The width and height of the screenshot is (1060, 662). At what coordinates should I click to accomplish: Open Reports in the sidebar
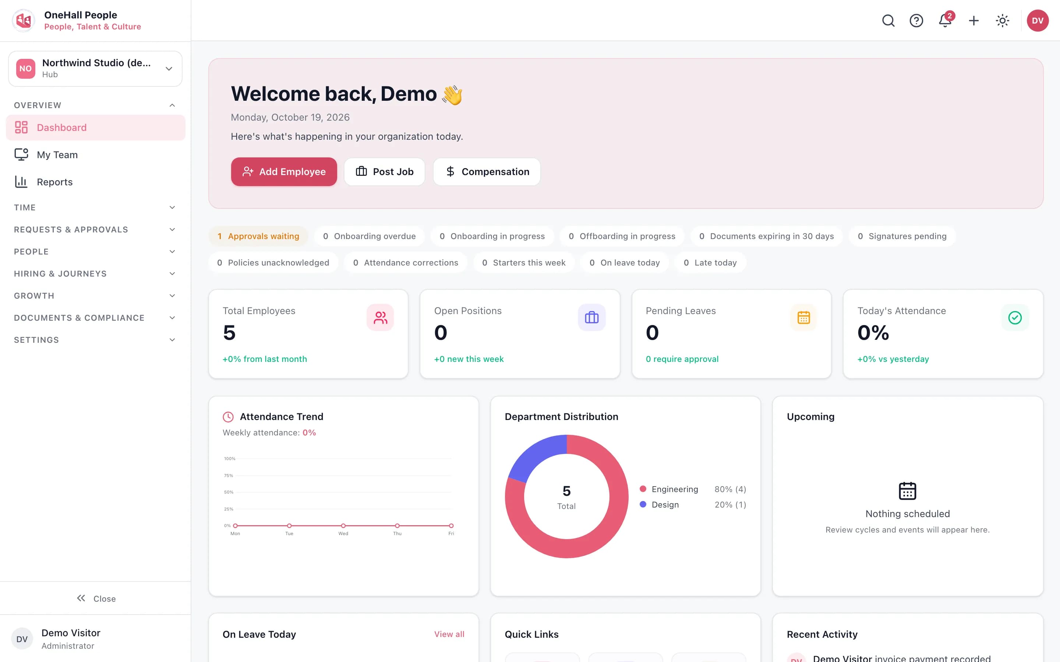pos(95,182)
